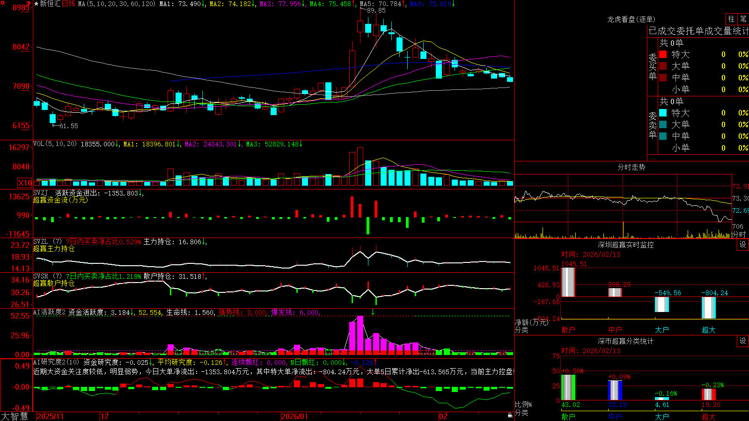Click the 12 month timeline marker
The width and height of the screenshot is (749, 421).
105,416
